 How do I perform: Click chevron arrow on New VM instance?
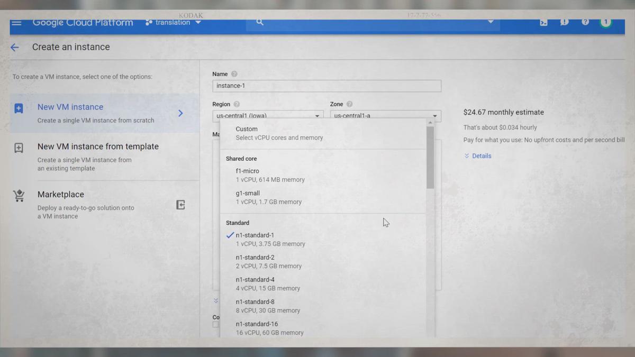tap(180, 113)
